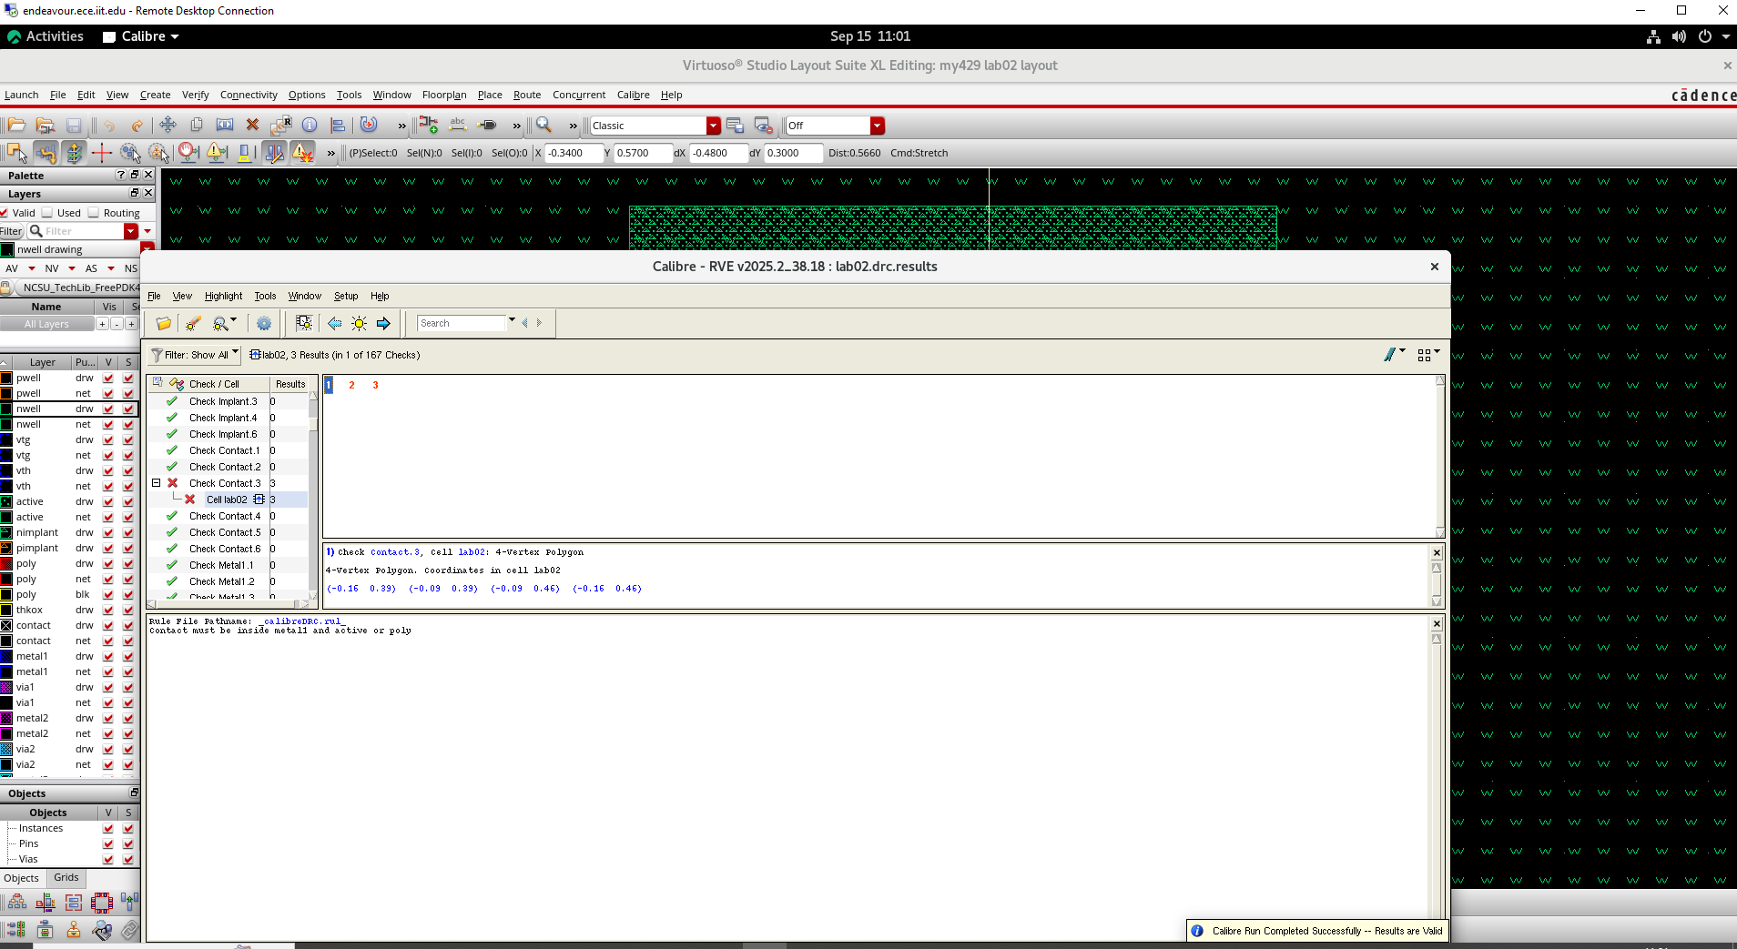
Task: Open the Classic workspace dropdown
Action: pyautogui.click(x=714, y=126)
